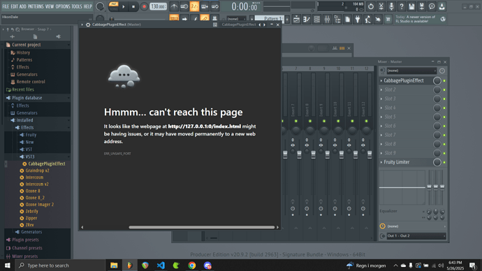Click the tempo 130 BPM display

pyautogui.click(x=158, y=6)
